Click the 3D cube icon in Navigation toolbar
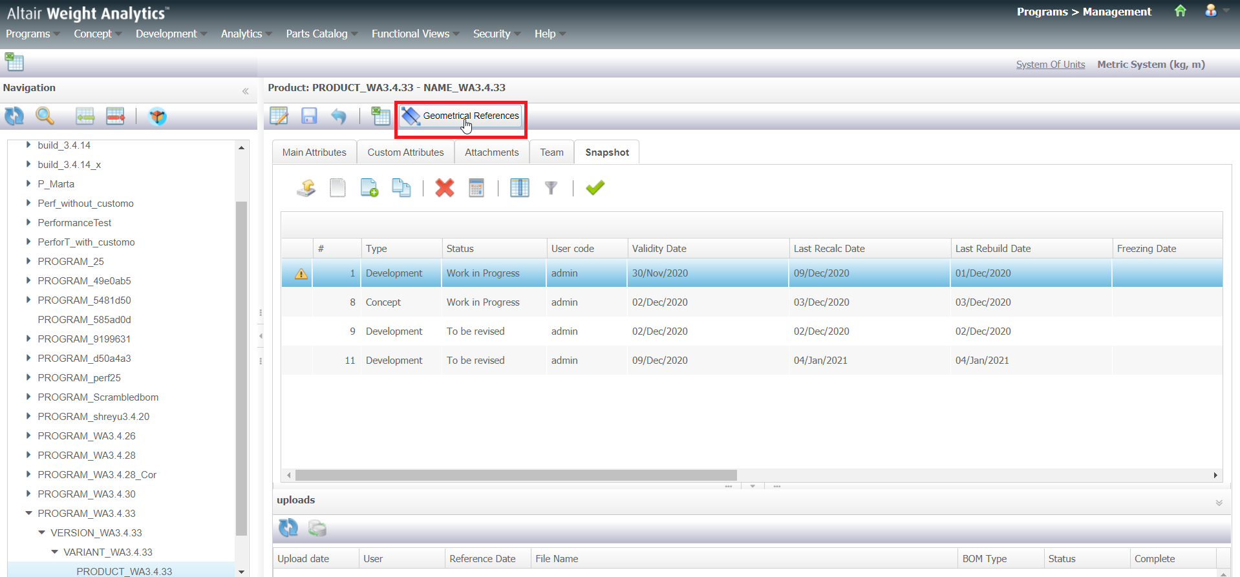 157,116
